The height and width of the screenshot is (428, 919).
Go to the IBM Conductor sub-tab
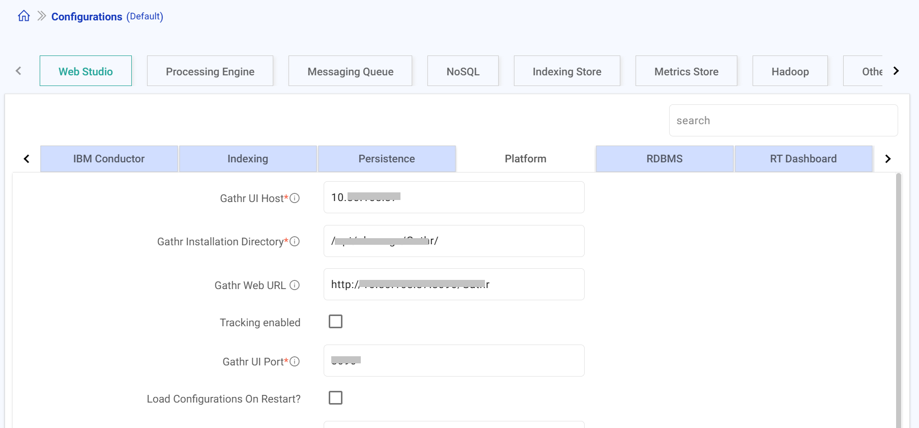[x=109, y=159]
